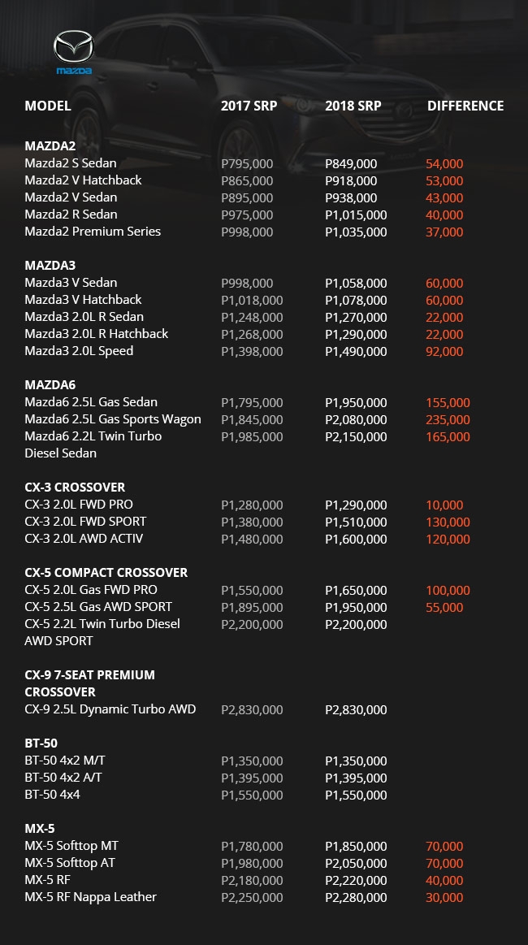The width and height of the screenshot is (528, 945).
Task: Select CX-3 2.0L AWD ACTIV entry
Action: (x=84, y=539)
